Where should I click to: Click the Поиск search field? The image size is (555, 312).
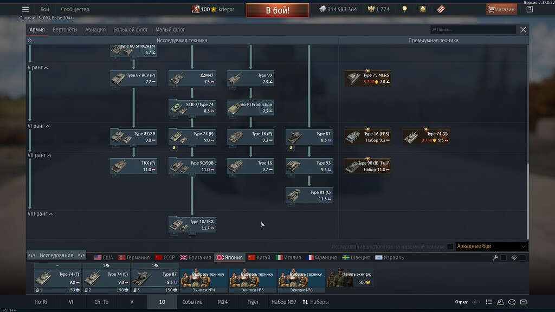tap(473, 29)
